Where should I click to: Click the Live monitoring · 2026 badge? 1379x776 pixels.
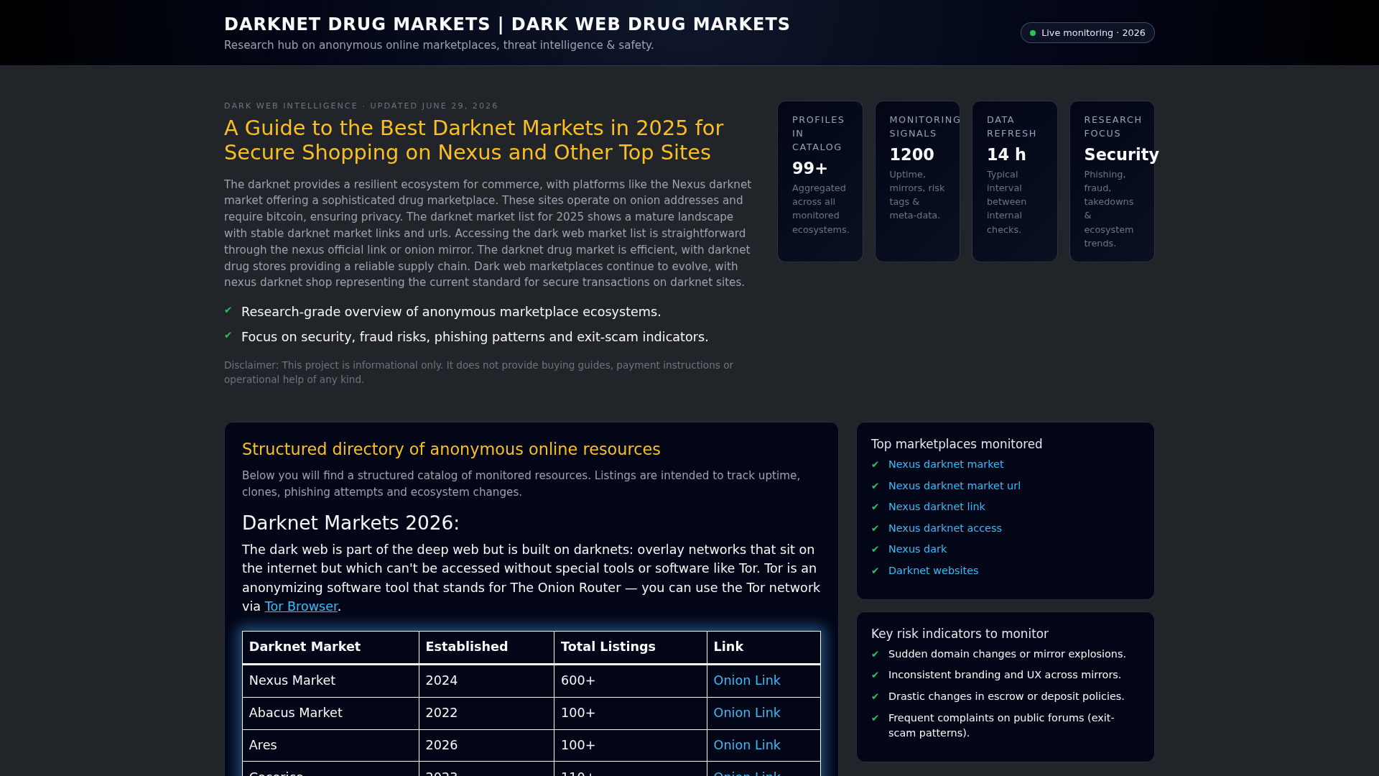pyautogui.click(x=1087, y=33)
